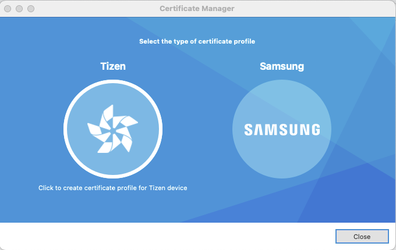Click the Close button
396x250 pixels.
point(362,237)
